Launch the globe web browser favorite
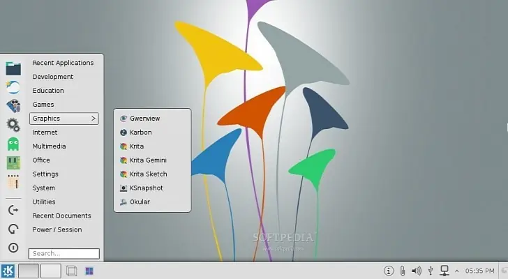 pyautogui.click(x=13, y=87)
